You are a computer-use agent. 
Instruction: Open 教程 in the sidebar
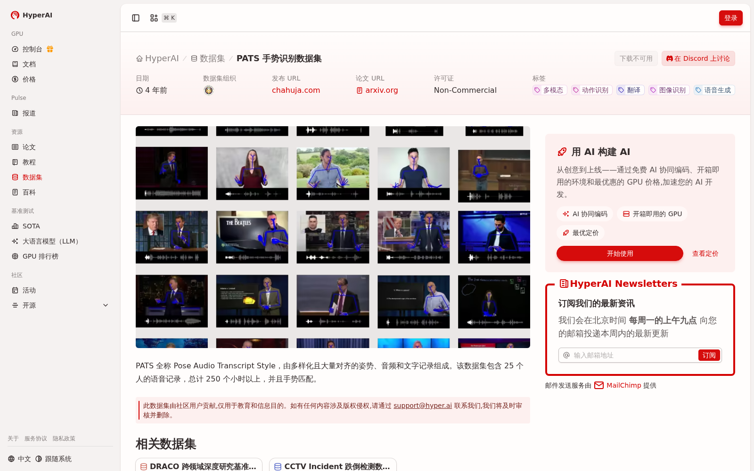(x=60, y=162)
